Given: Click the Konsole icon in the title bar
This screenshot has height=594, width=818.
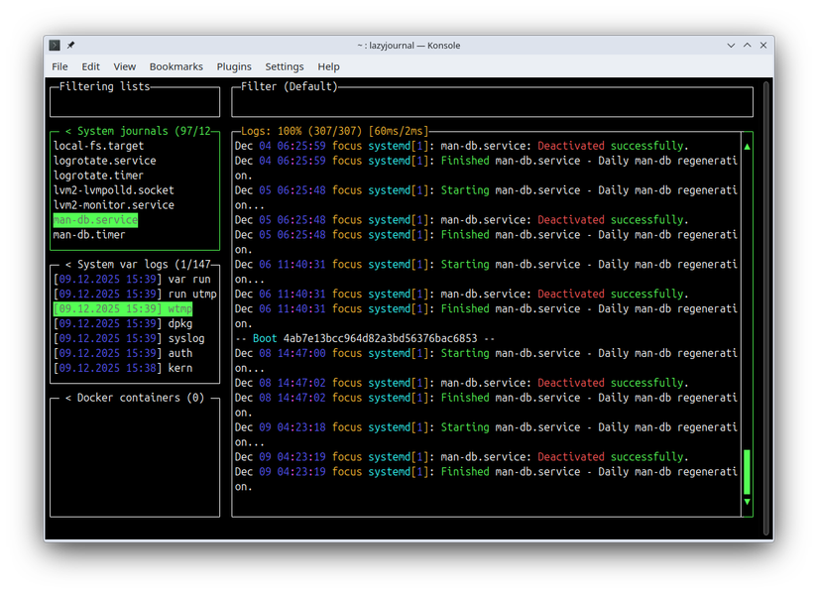Looking at the screenshot, I should pos(54,45).
